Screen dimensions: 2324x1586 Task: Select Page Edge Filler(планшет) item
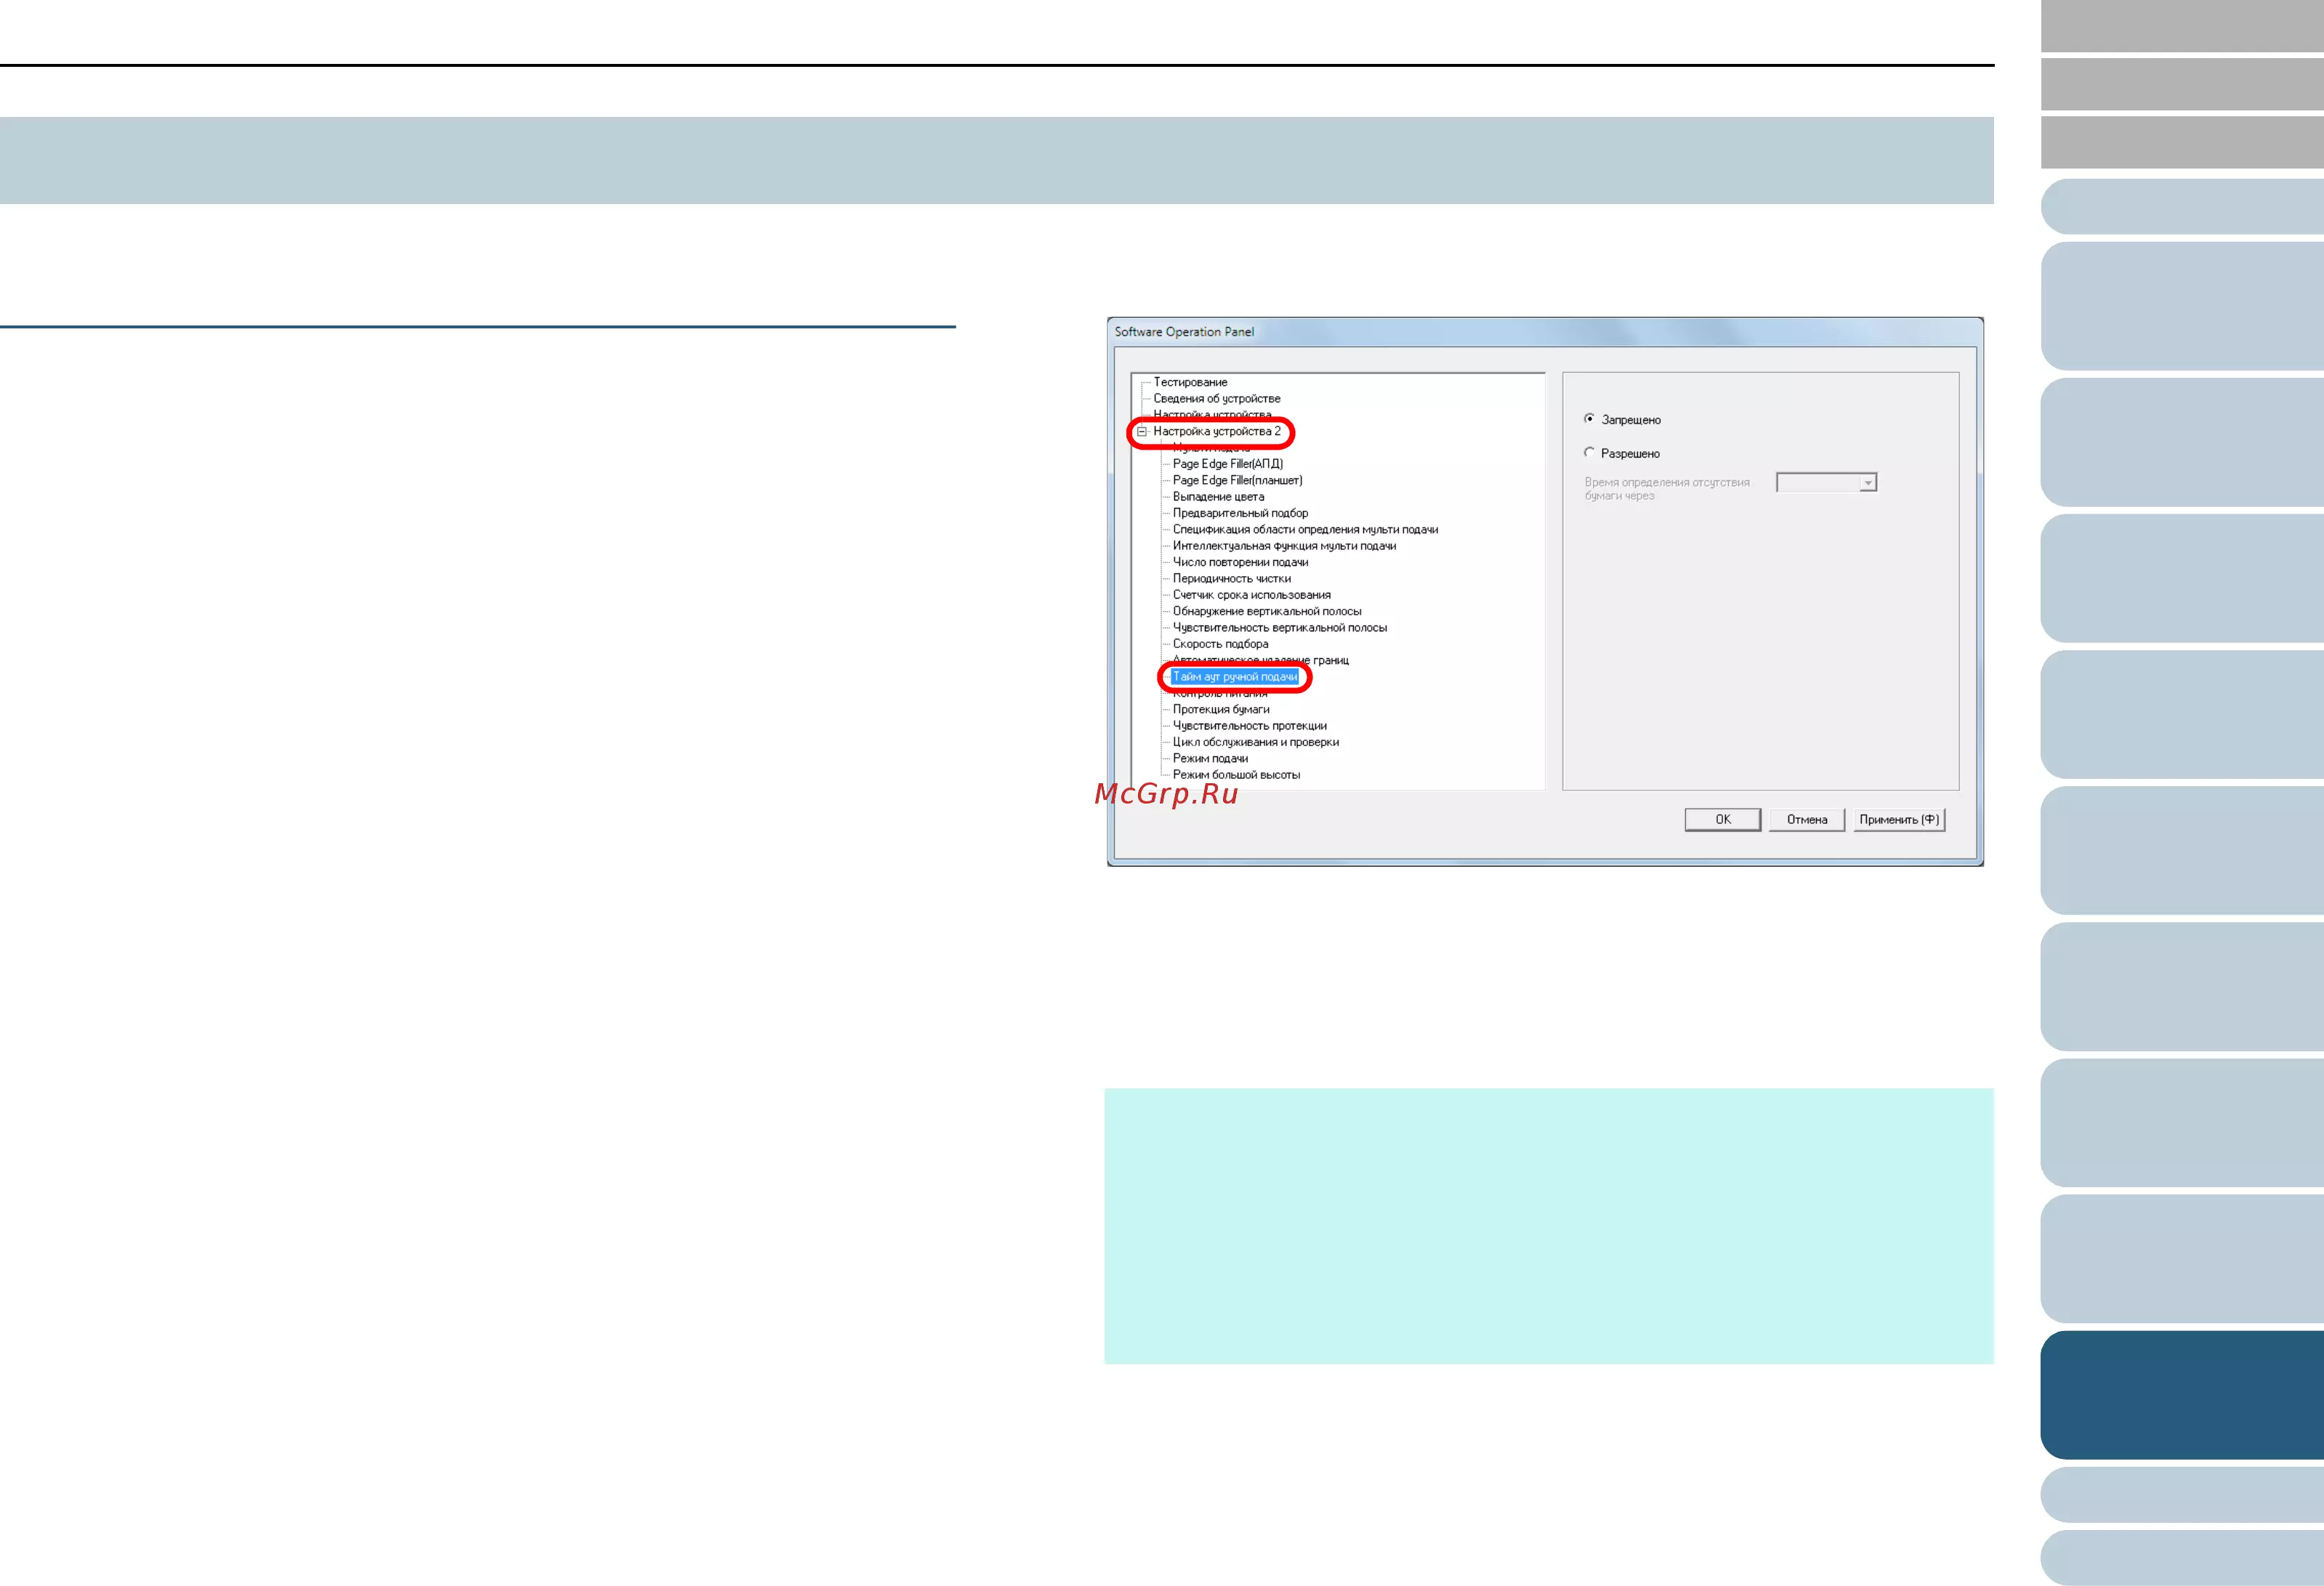coord(1237,480)
